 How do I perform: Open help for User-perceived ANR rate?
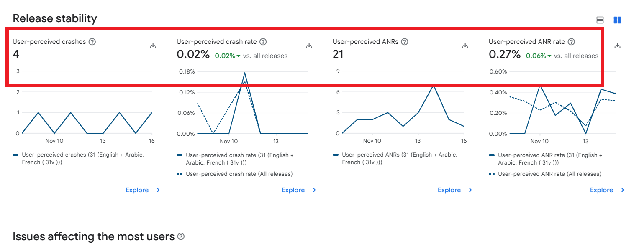pyautogui.click(x=571, y=42)
